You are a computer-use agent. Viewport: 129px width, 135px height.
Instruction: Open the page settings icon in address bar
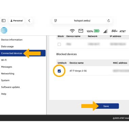click(56, 21)
